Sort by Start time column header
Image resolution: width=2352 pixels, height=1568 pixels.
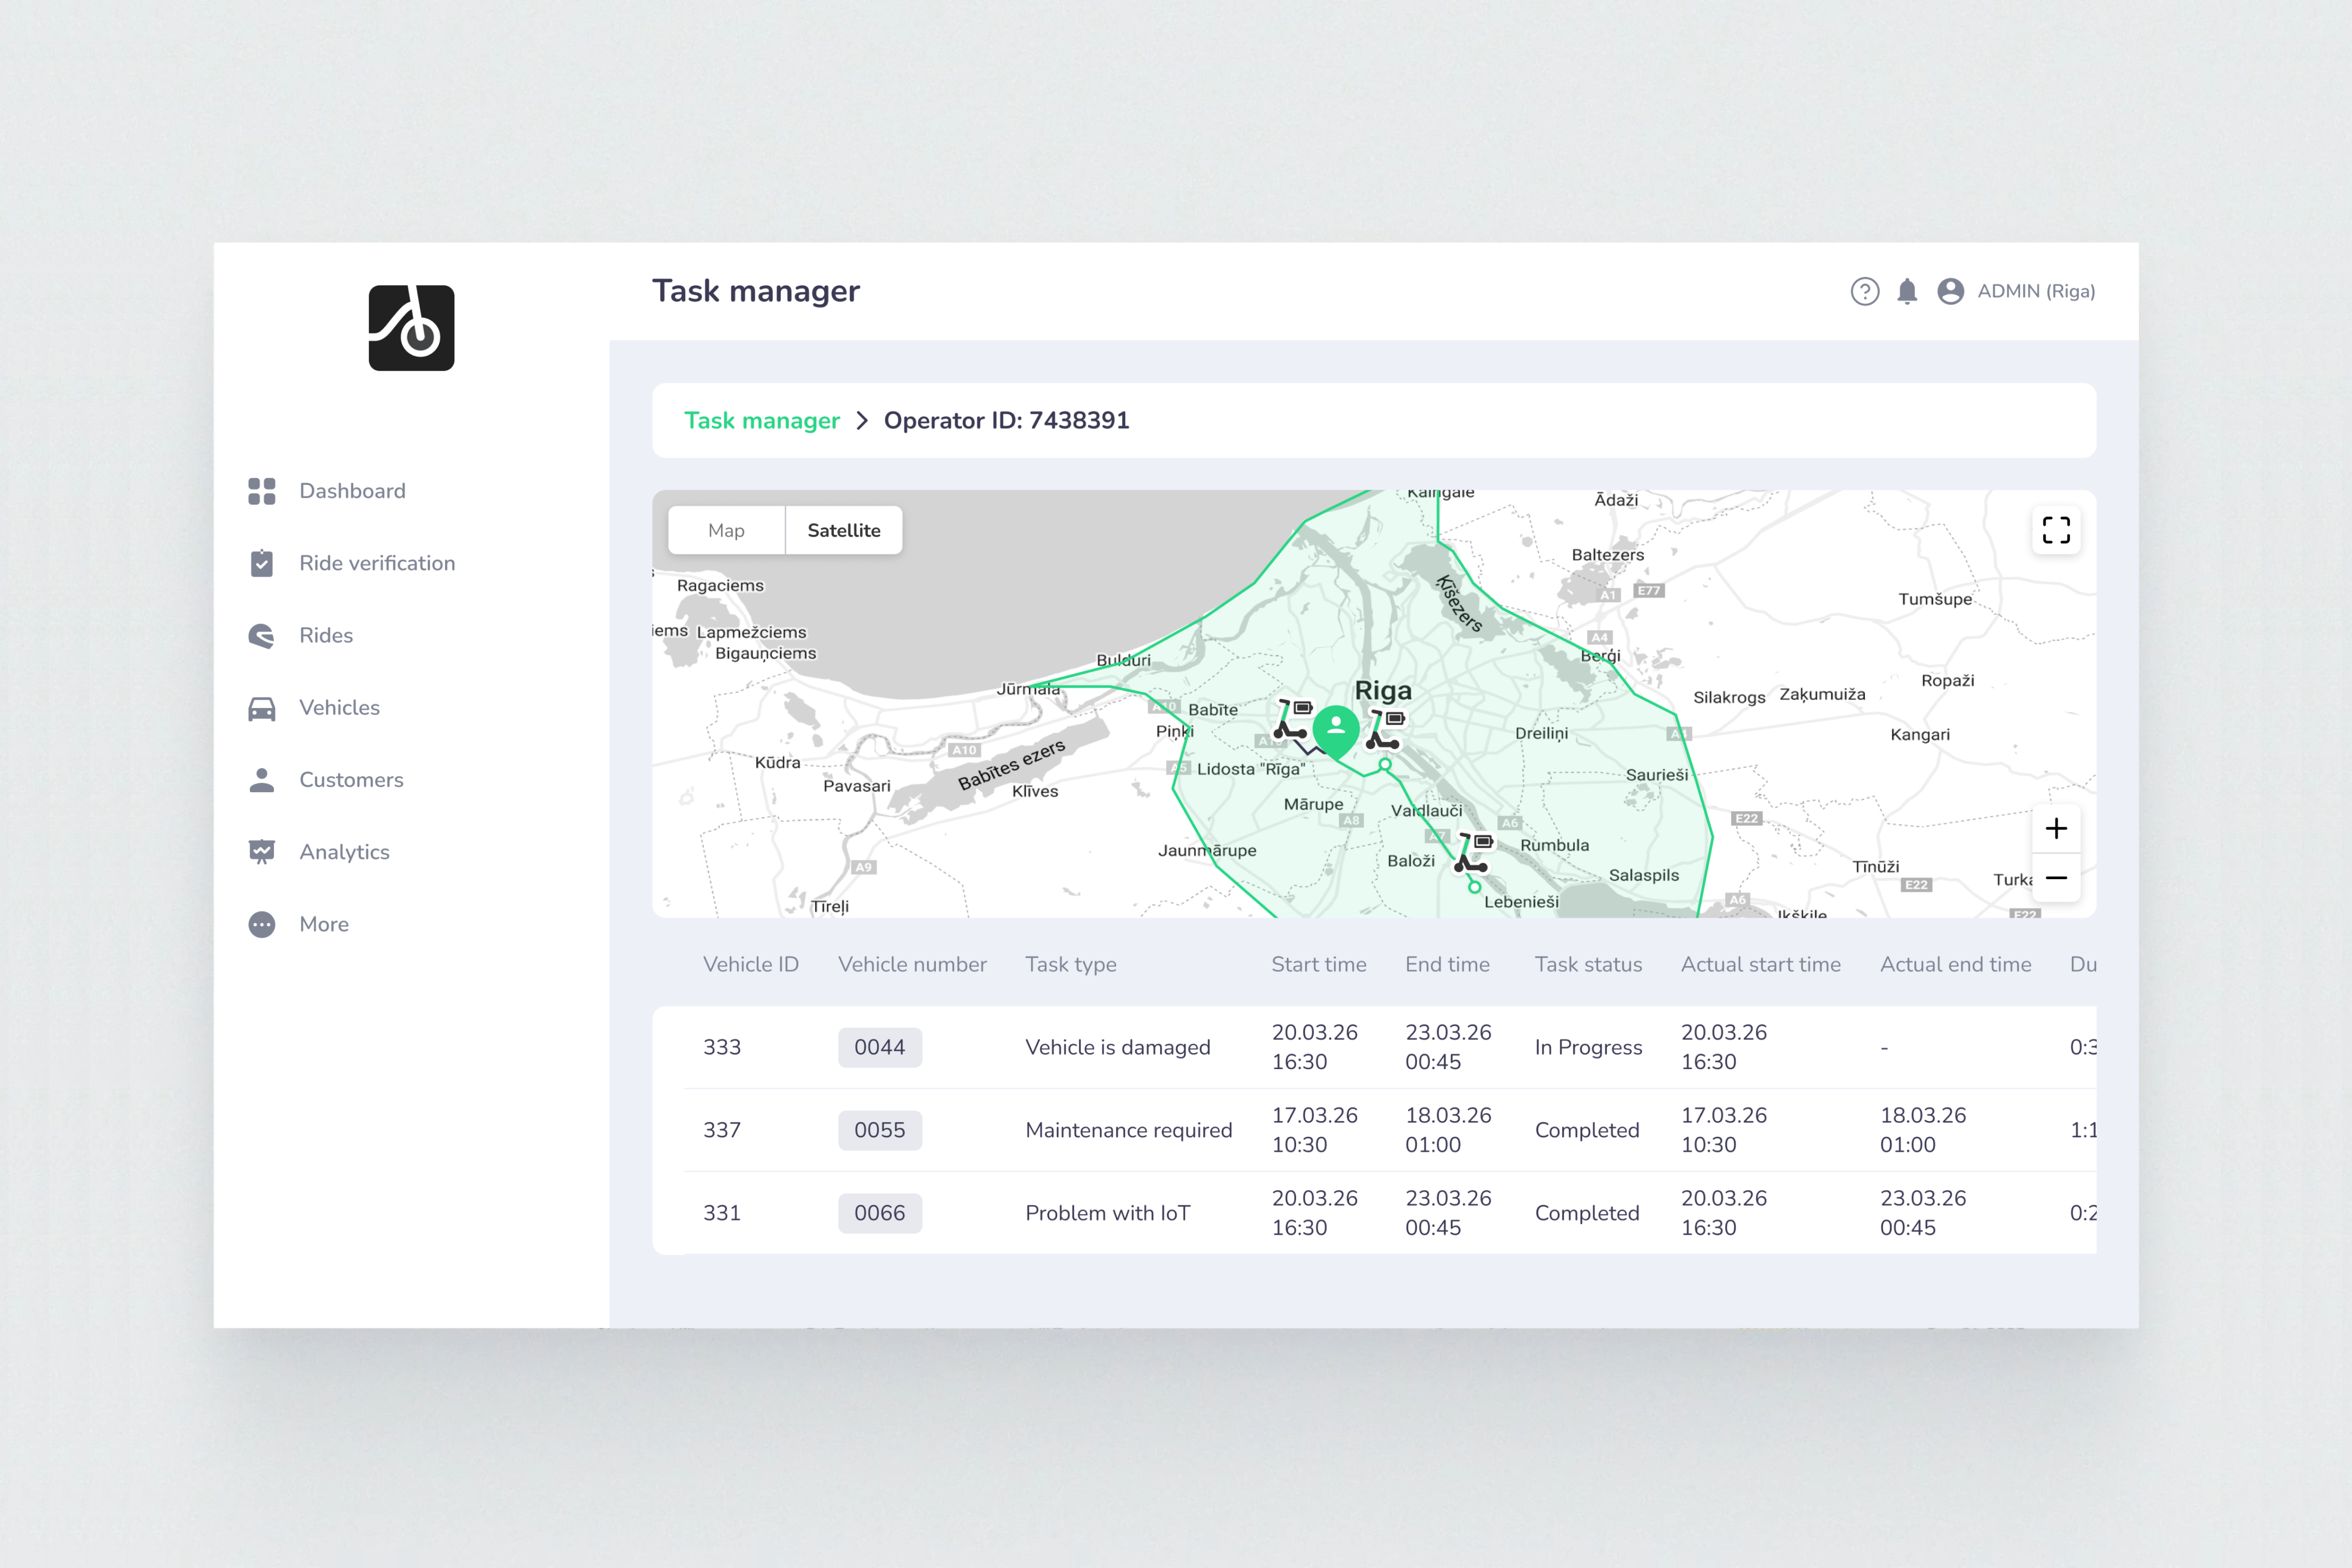coord(1319,964)
